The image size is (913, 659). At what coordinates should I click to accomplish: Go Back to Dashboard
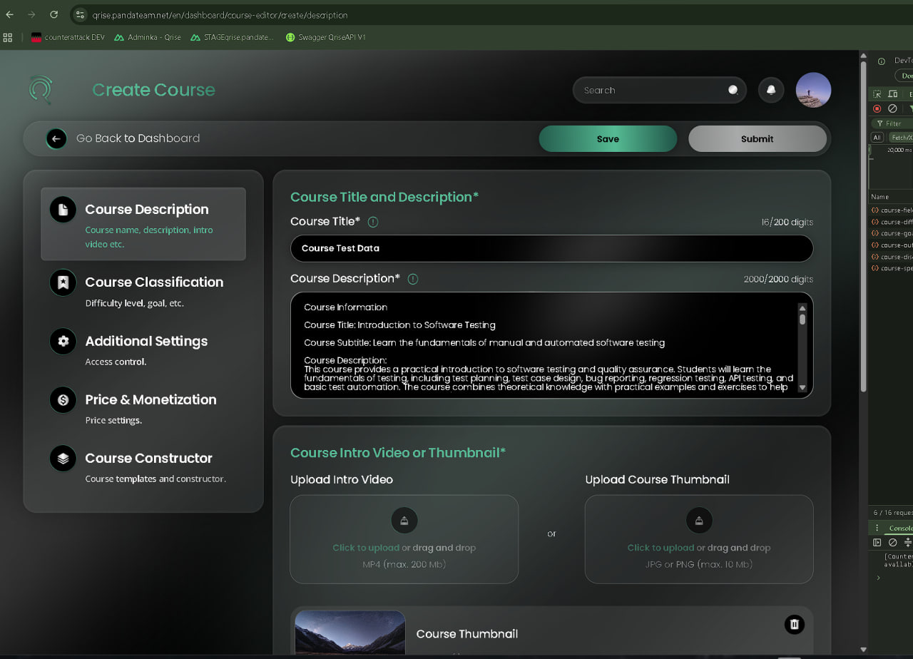pyautogui.click(x=138, y=138)
